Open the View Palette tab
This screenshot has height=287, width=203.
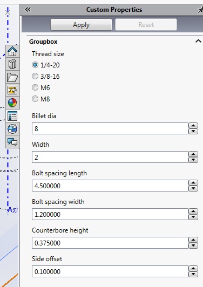(x=12, y=90)
